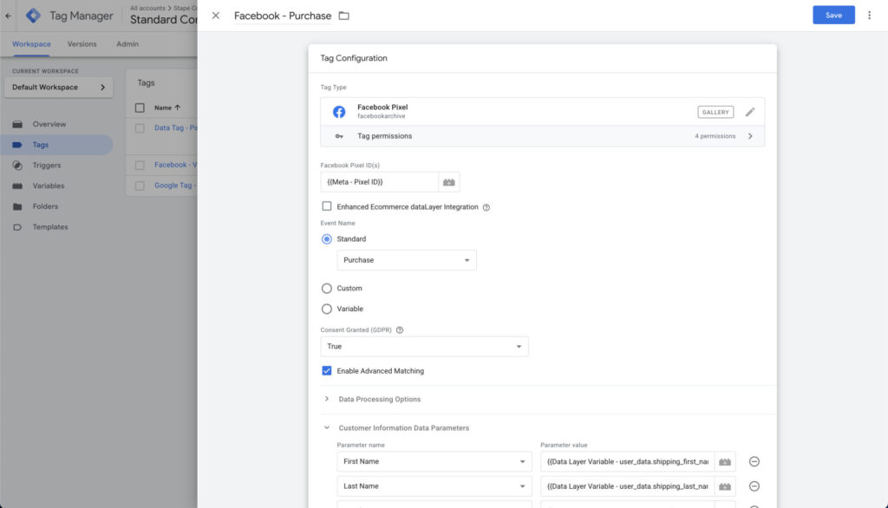Uncheck Enable Advanced Matching
Image resolution: width=888 pixels, height=508 pixels.
tap(327, 370)
